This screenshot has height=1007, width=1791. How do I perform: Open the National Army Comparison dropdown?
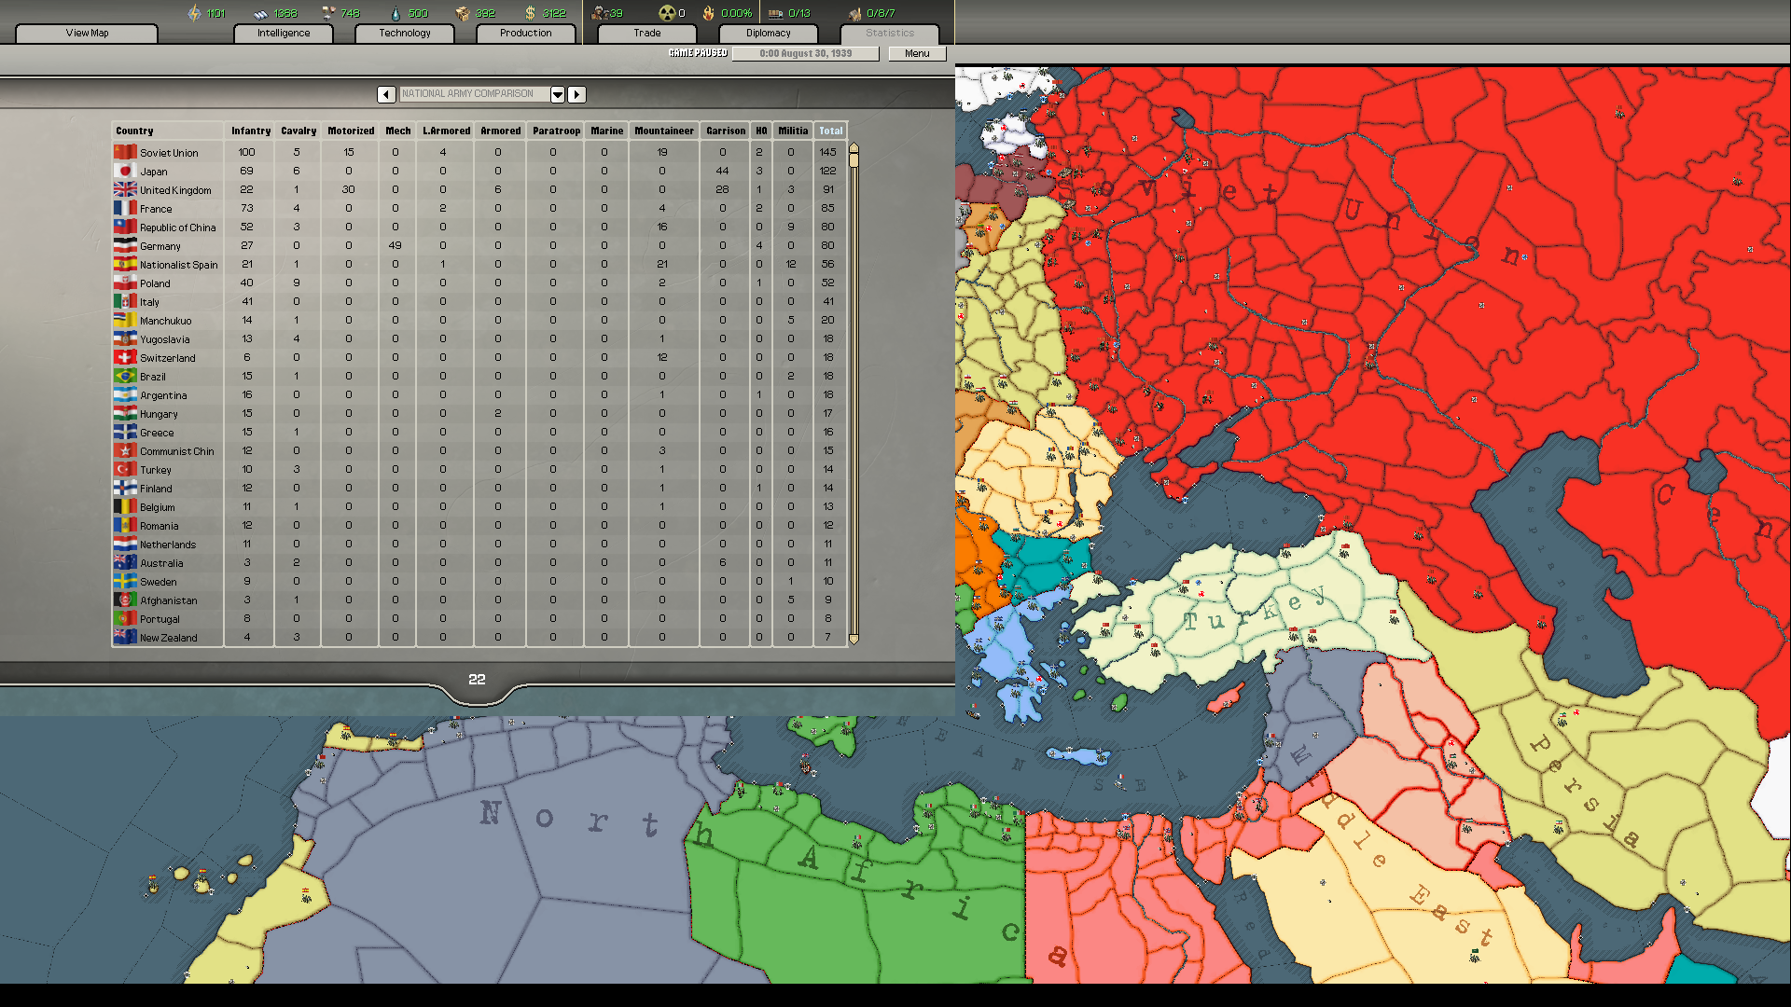557,94
